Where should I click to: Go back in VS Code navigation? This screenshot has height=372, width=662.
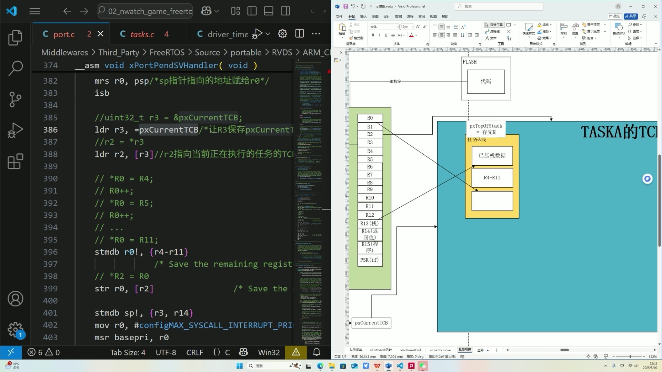(67, 11)
